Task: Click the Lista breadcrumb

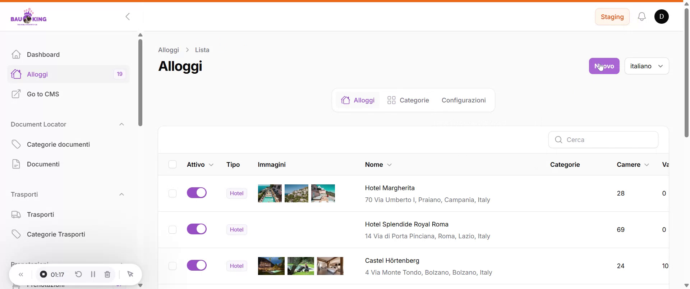Action: (202, 50)
